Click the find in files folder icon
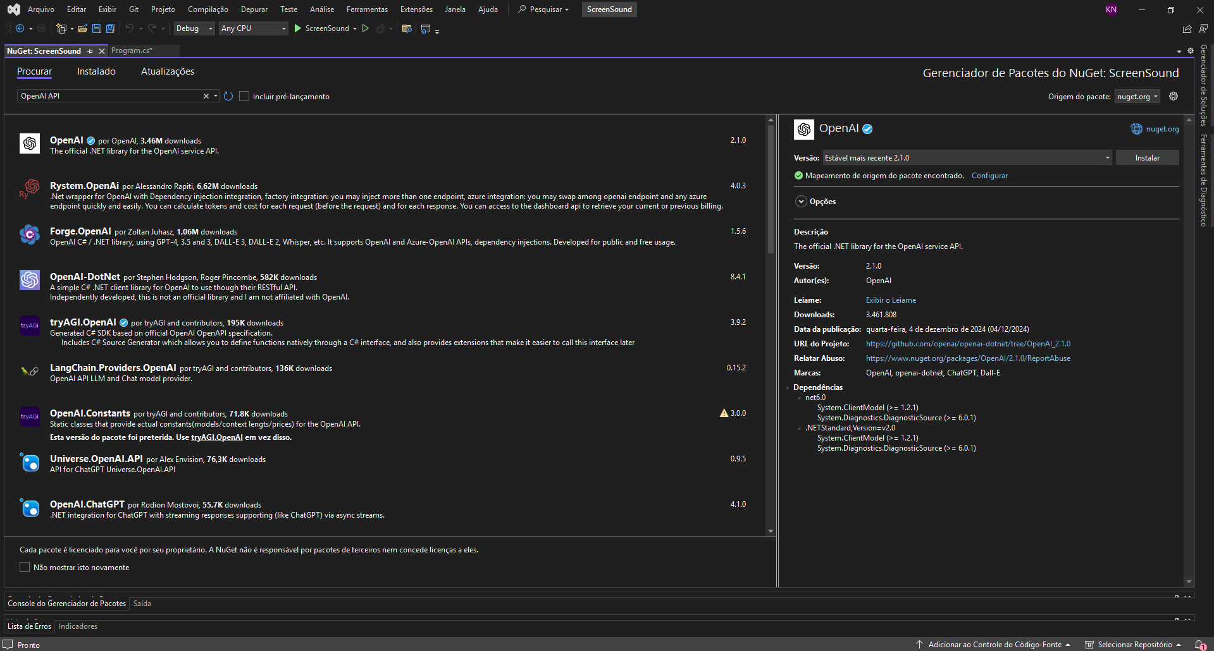The height and width of the screenshot is (651, 1214). tap(407, 28)
